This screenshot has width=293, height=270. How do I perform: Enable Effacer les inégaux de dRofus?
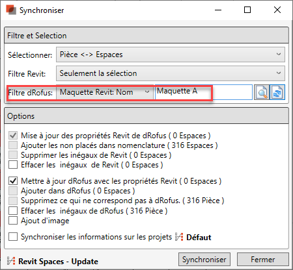tap(13, 210)
